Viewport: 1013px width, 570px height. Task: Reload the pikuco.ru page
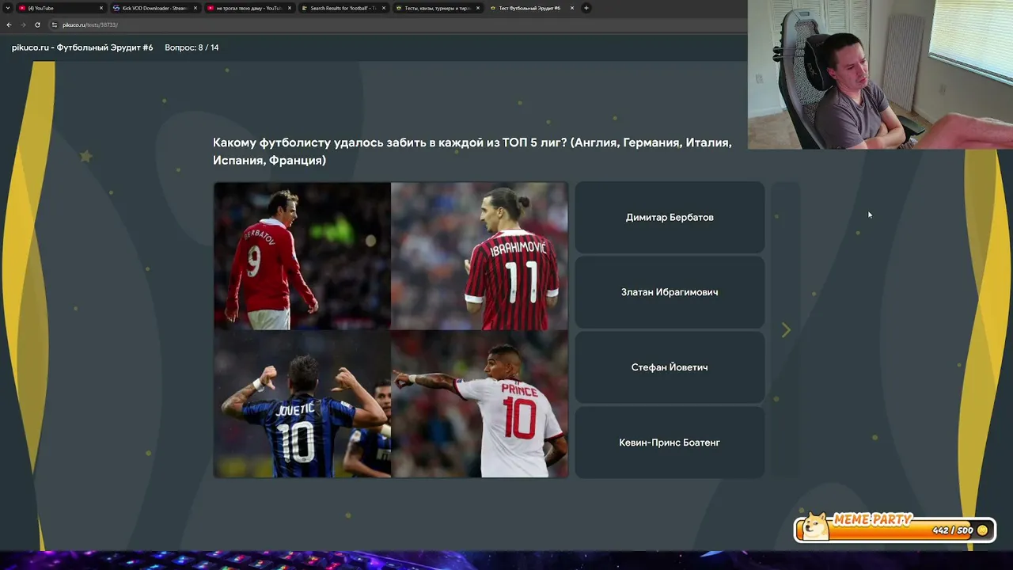(x=37, y=25)
